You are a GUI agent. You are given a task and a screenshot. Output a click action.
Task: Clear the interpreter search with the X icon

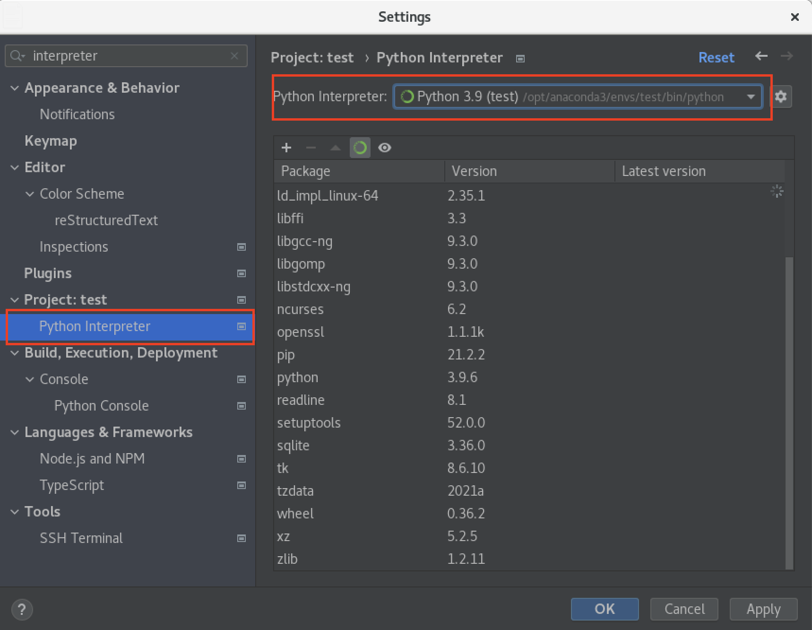(x=234, y=56)
